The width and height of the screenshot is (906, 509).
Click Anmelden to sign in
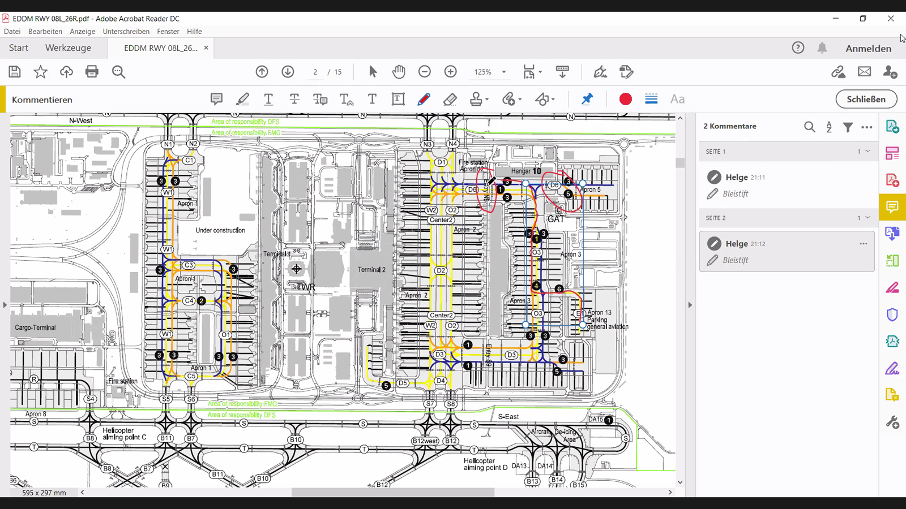pyautogui.click(x=868, y=49)
